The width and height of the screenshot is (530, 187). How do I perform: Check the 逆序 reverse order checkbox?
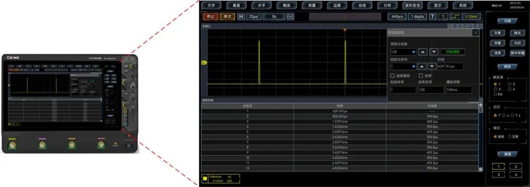(421, 76)
